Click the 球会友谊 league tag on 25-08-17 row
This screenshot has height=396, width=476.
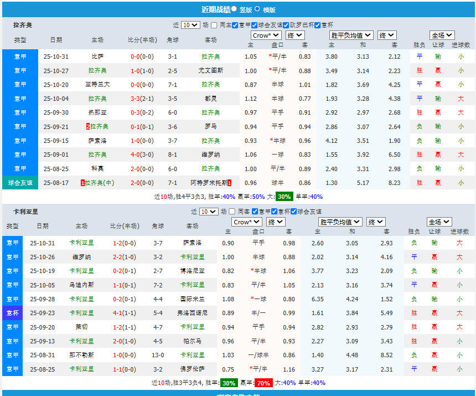point(20,182)
